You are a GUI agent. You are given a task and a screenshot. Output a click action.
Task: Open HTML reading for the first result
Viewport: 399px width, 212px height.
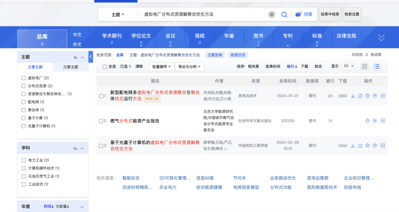tap(360, 96)
